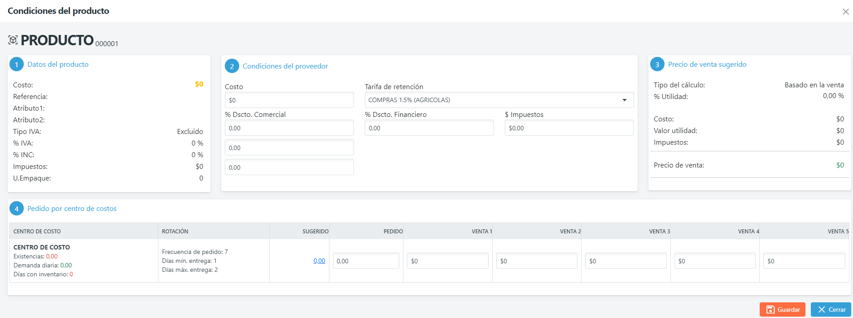Click the Venta 1 price field
Screen dimensions: 853x318
click(447, 261)
